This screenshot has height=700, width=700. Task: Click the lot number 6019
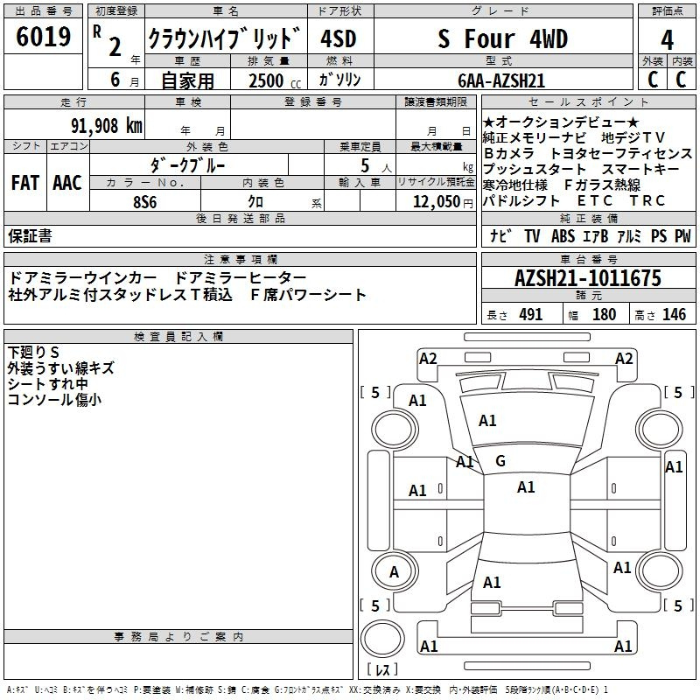(44, 38)
